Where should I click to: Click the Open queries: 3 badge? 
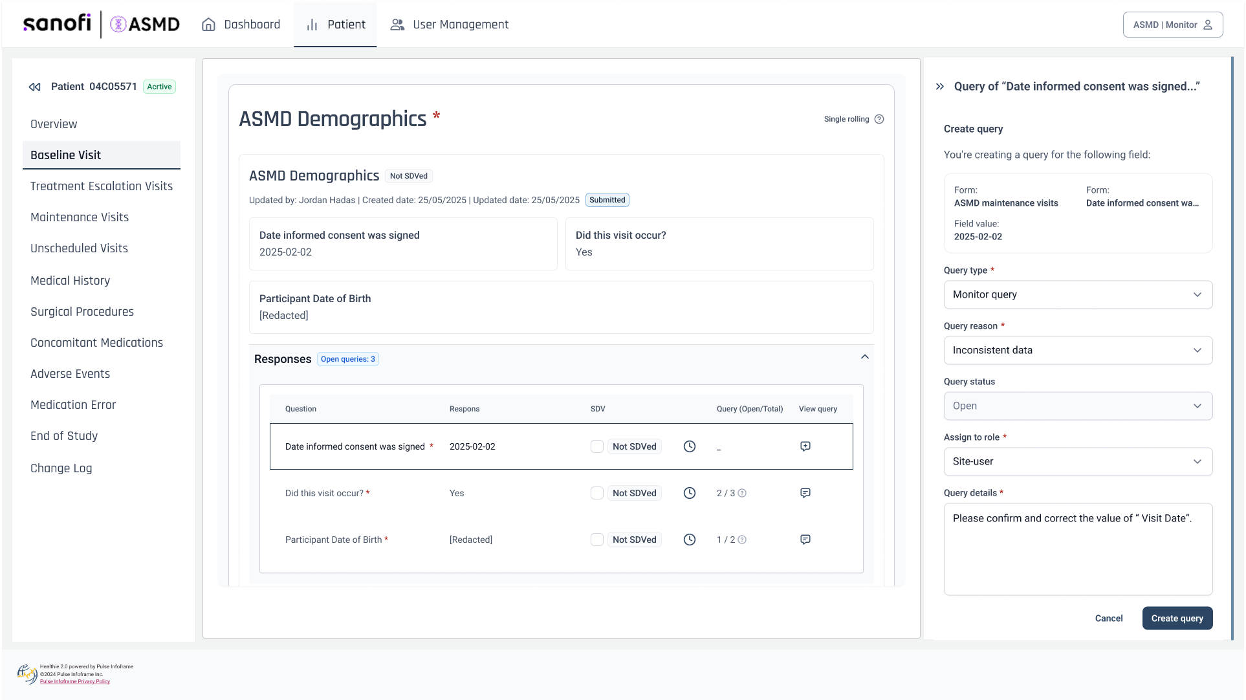pos(348,359)
